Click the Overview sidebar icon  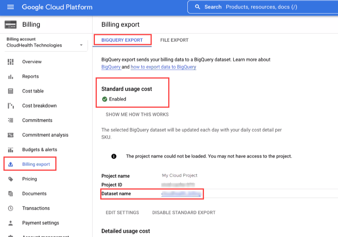pyautogui.click(x=11, y=62)
